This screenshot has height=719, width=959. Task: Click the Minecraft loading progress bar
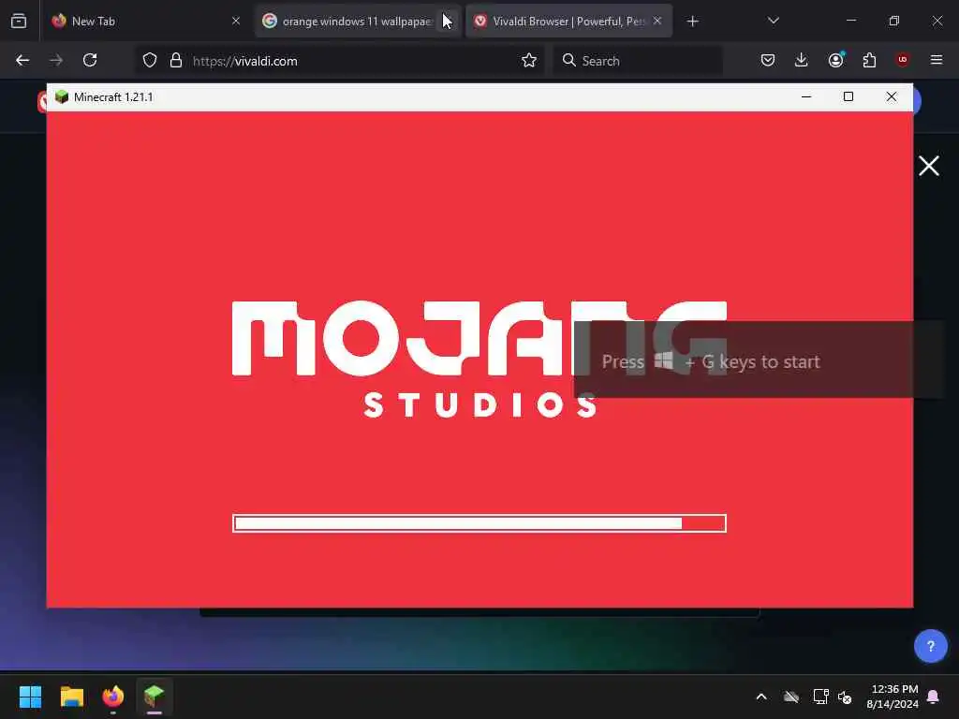pos(479,523)
